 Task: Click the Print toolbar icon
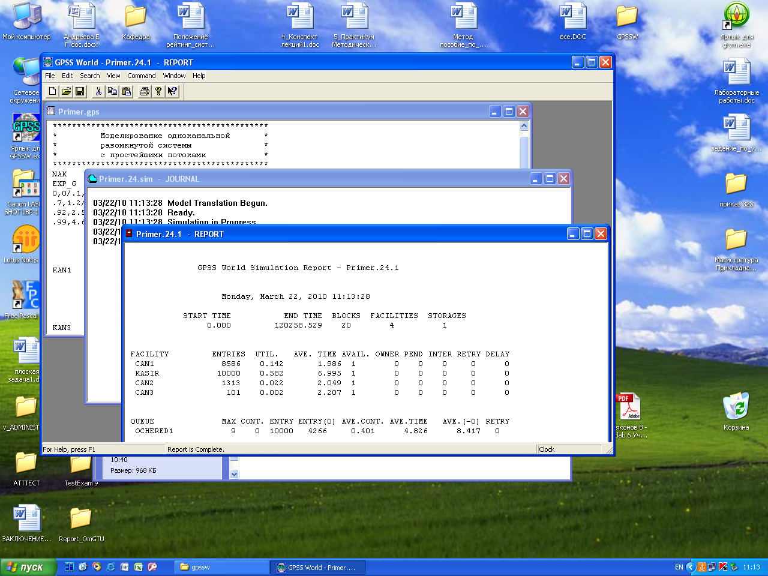(x=145, y=91)
